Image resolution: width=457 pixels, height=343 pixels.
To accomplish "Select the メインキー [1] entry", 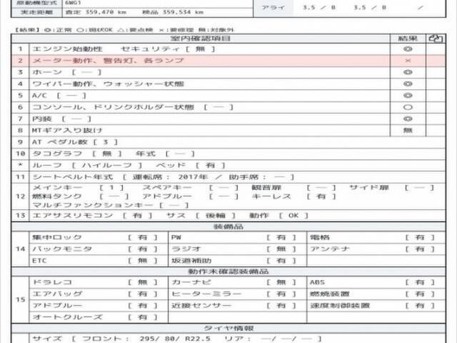I will (78, 187).
